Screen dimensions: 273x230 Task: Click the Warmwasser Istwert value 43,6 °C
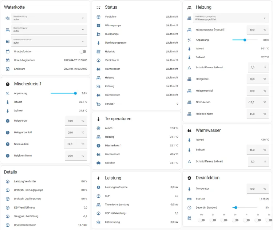265,140
